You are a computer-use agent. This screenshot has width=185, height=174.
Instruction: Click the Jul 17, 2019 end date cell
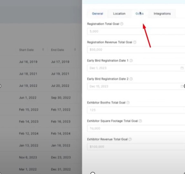[60, 62]
